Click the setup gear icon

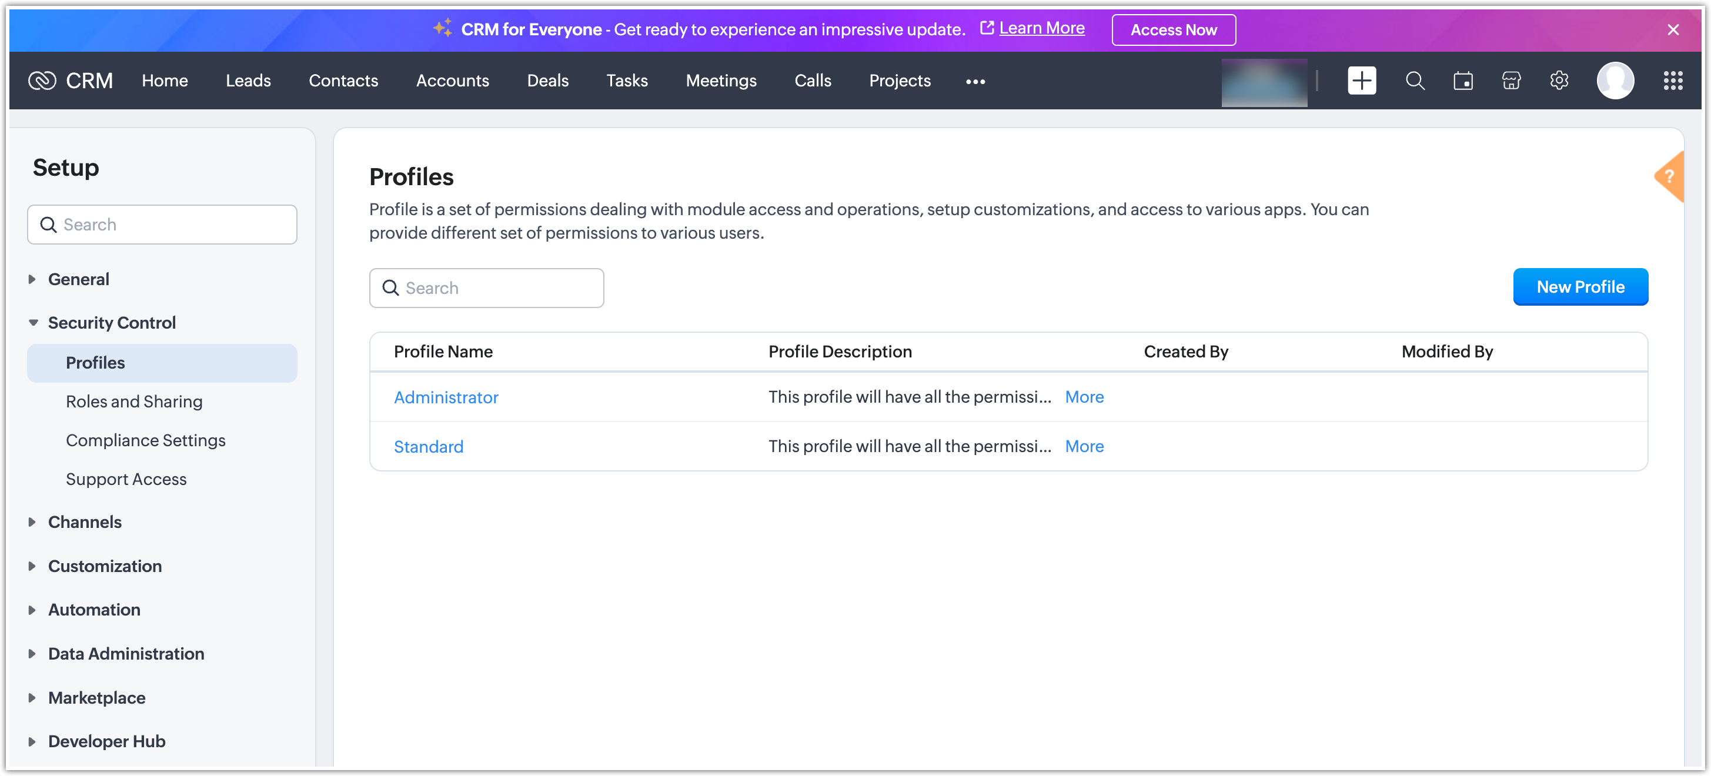pyautogui.click(x=1558, y=81)
